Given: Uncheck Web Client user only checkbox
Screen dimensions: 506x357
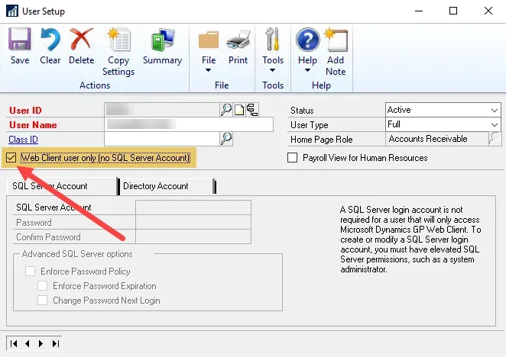Looking at the screenshot, I should coord(11,158).
